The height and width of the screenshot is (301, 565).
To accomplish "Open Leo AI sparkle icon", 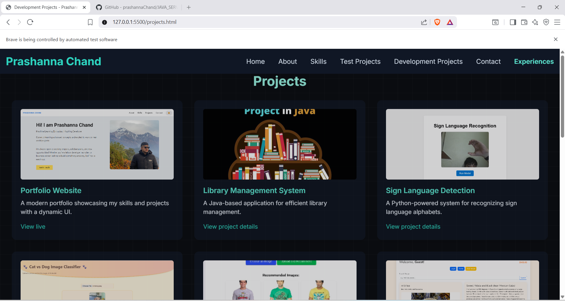I will (535, 22).
